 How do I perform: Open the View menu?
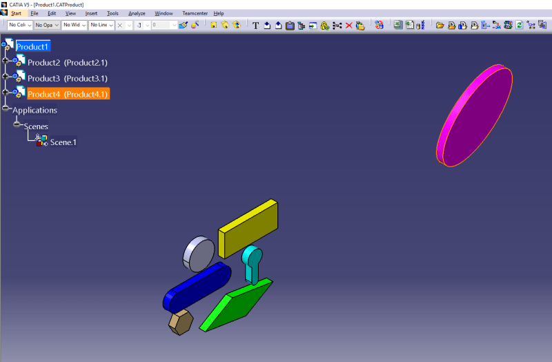coord(70,13)
